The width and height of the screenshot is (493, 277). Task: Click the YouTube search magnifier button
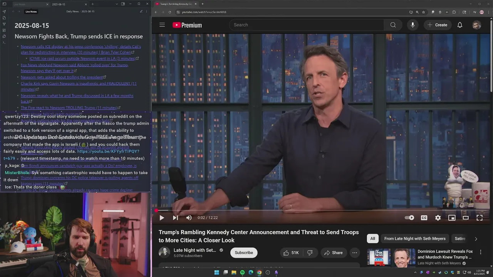point(393,25)
